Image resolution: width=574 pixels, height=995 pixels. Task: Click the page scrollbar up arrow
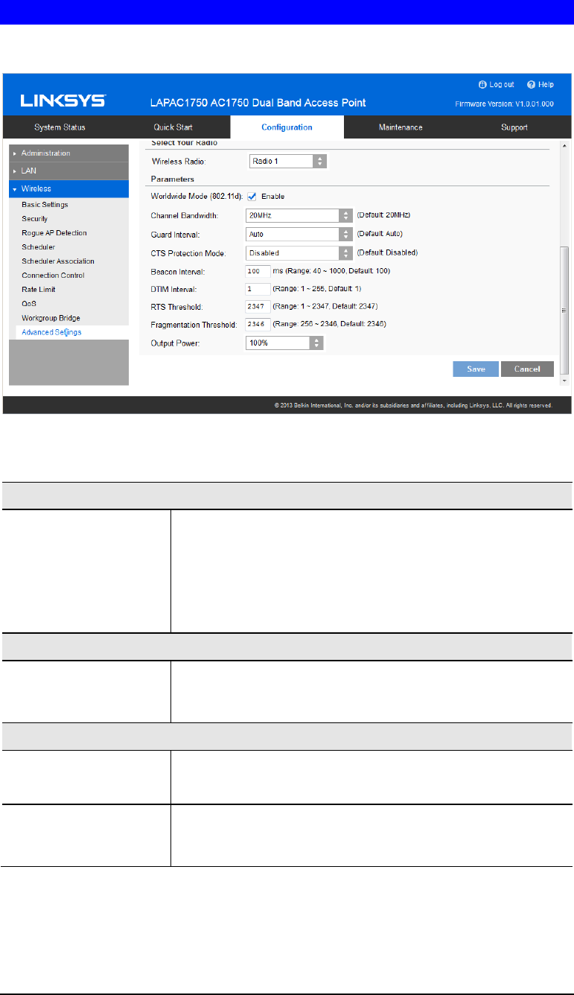pyautogui.click(x=564, y=145)
